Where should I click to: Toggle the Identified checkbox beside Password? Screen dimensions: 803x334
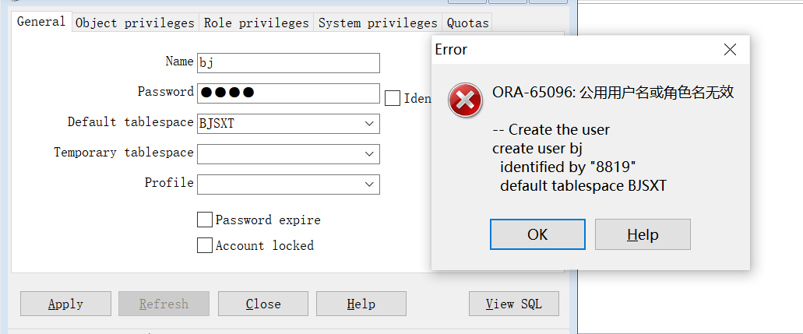[x=393, y=98]
